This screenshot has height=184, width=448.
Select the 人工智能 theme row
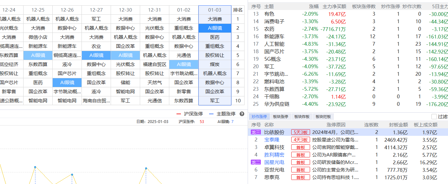(348, 44)
